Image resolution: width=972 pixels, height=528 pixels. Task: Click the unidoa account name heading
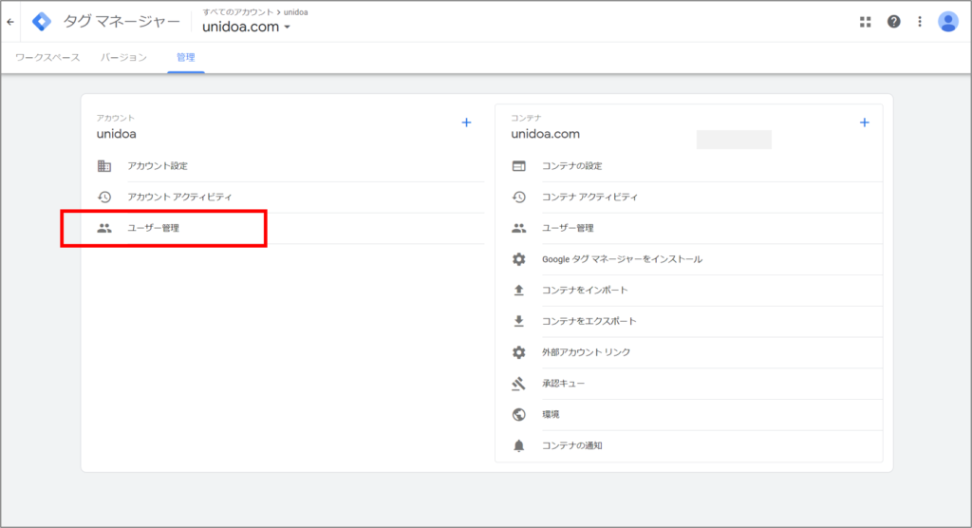point(117,134)
